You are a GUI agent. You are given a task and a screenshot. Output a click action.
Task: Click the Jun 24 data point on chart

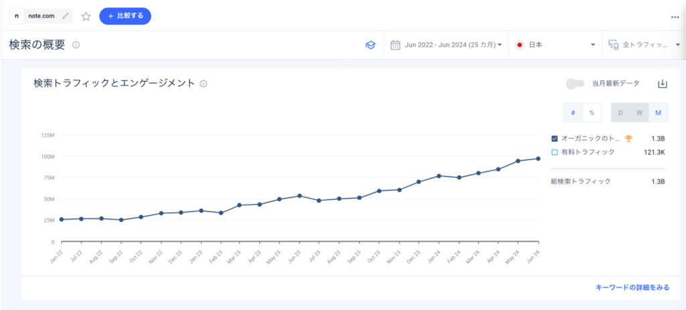(x=539, y=159)
